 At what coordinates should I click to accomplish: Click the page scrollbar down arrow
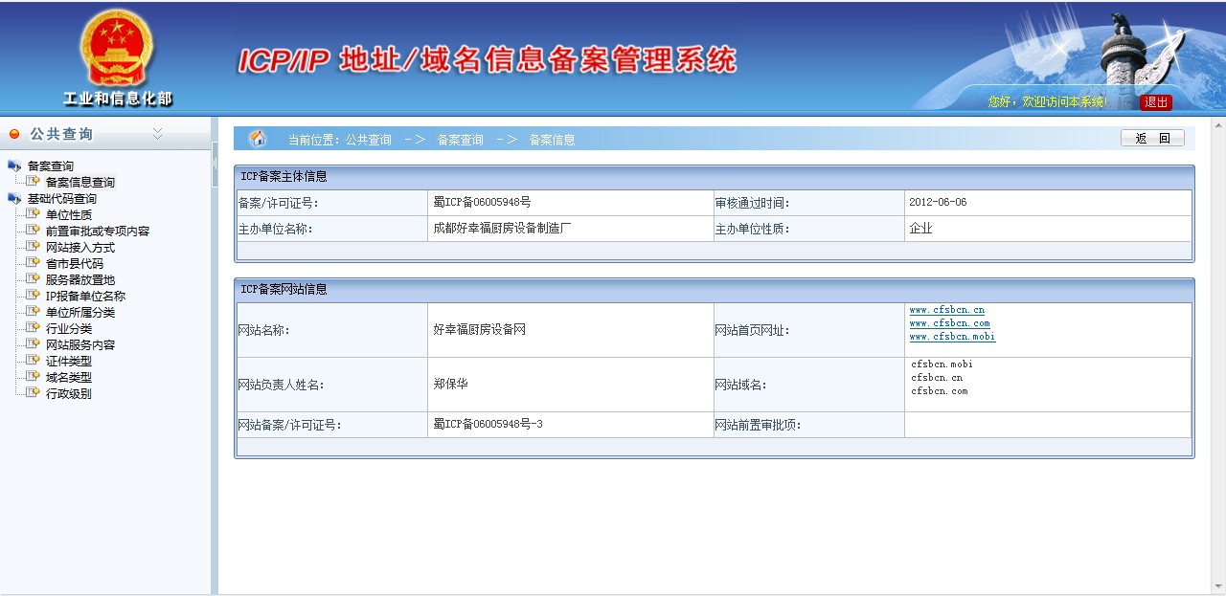pos(1218,586)
